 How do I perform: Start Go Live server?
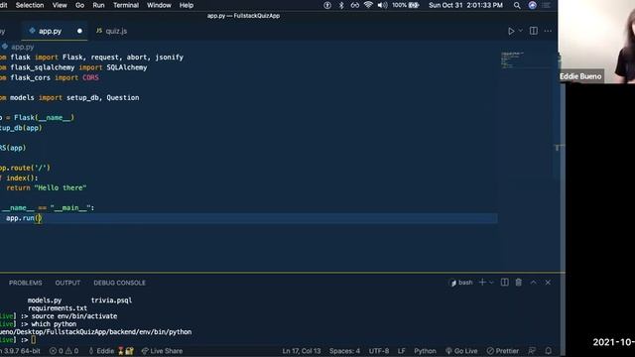tap(461, 351)
